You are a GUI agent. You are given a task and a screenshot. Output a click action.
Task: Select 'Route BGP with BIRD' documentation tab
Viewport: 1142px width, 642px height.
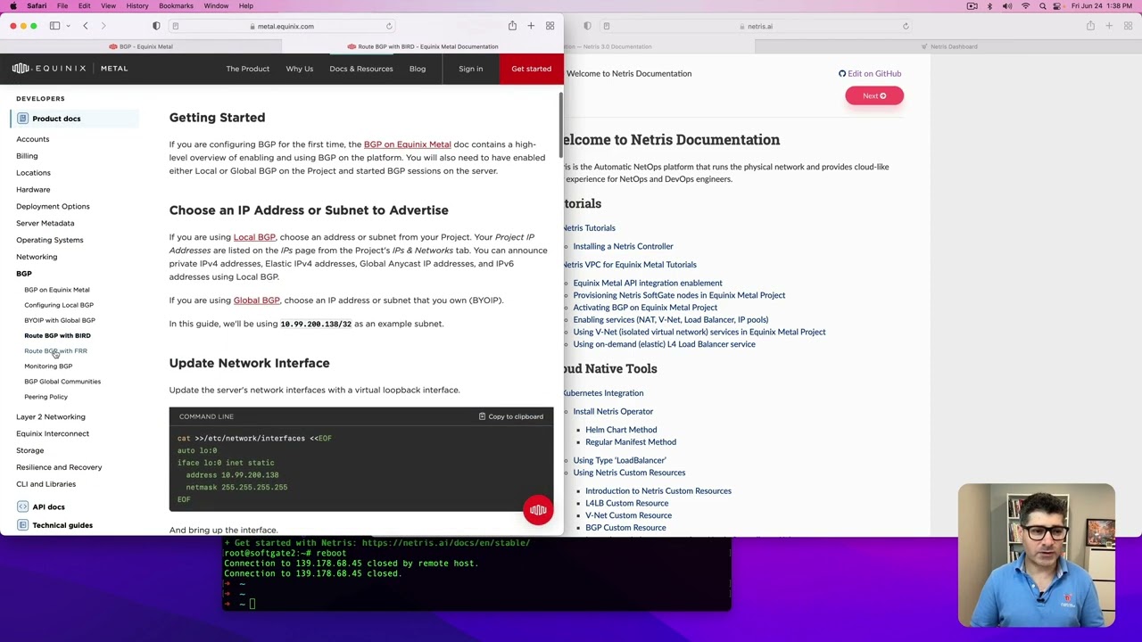pos(423,46)
